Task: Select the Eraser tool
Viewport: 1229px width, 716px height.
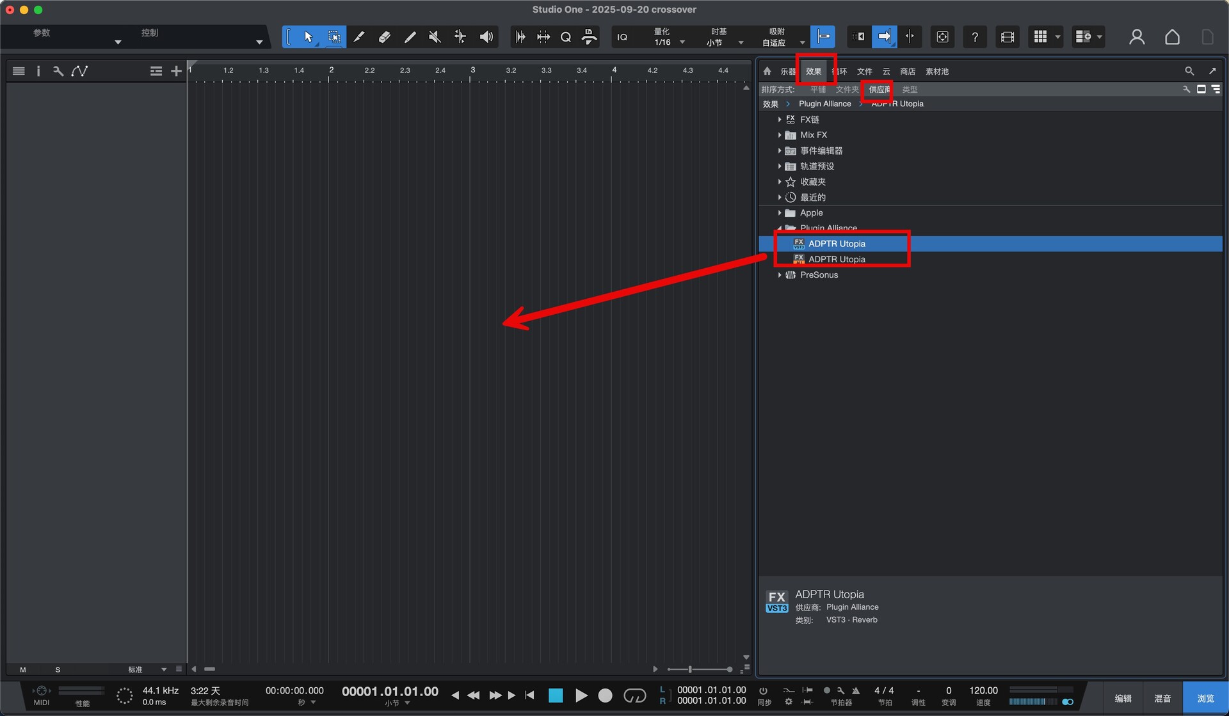Action: point(384,37)
